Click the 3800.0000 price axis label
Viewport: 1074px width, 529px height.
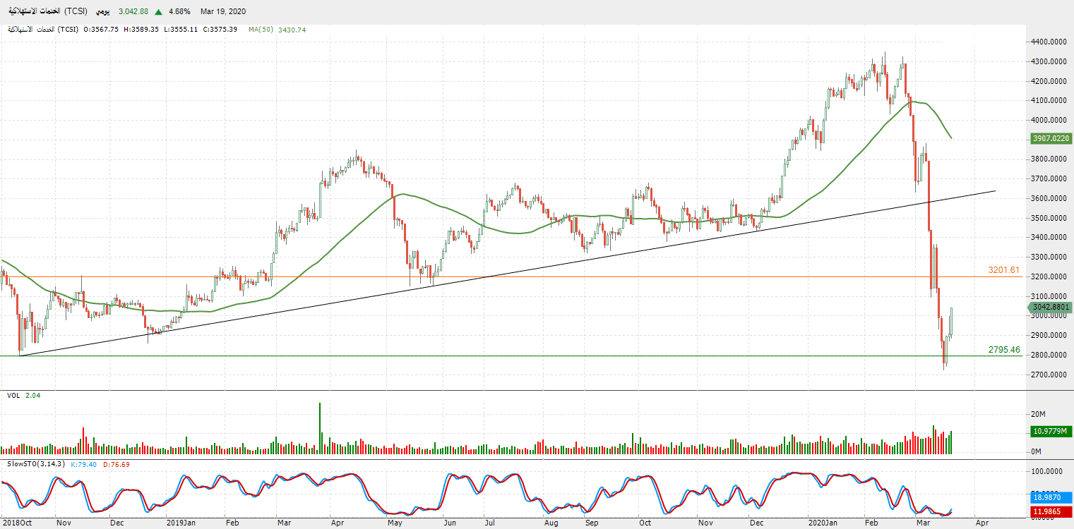point(1049,159)
